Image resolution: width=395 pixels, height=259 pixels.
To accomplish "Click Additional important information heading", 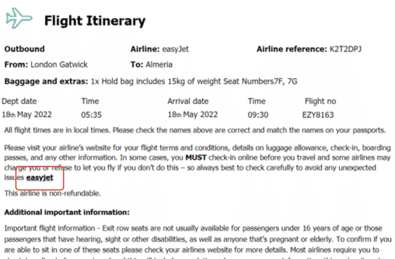I will [x=67, y=212].
